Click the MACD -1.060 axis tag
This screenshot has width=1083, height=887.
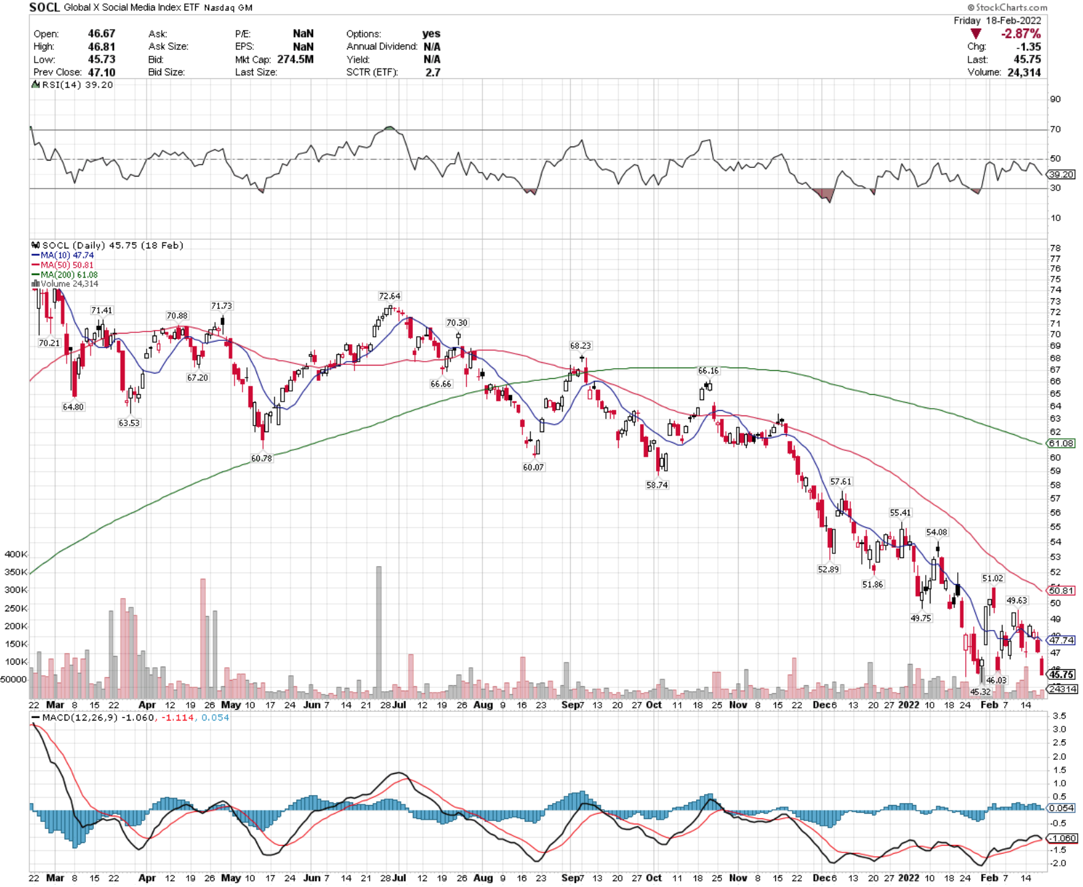pos(1062,838)
